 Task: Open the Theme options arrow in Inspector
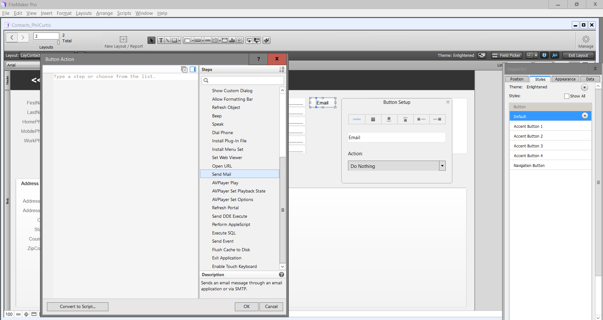(584, 87)
